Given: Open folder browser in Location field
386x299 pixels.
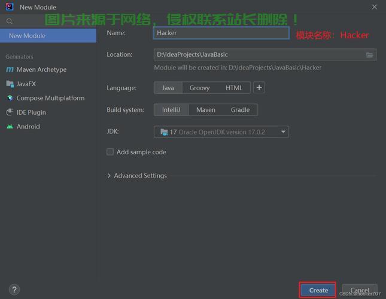Looking at the screenshot, I should [x=370, y=55].
